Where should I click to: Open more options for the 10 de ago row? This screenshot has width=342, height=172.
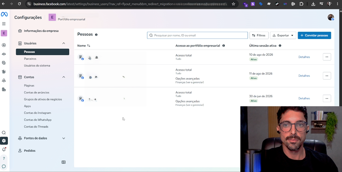point(327,57)
